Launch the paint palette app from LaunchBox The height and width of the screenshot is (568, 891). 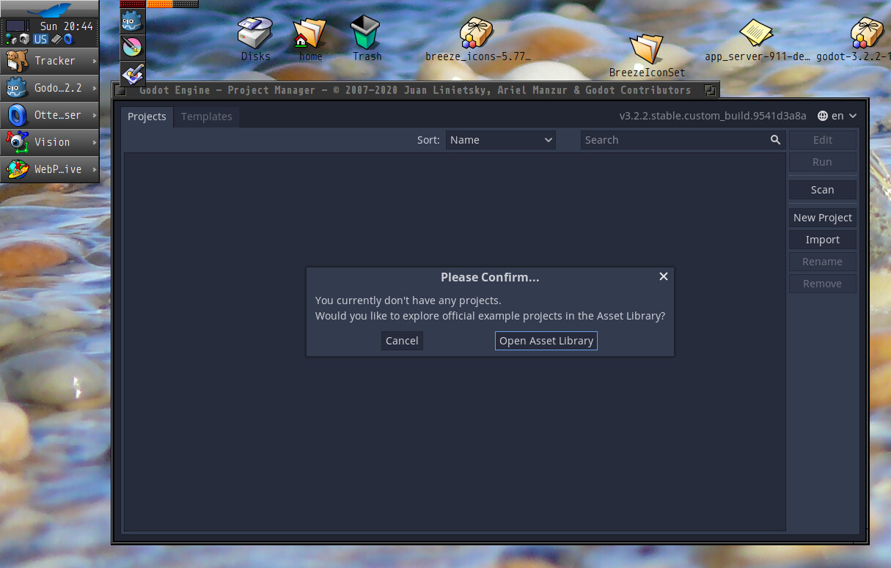[133, 48]
